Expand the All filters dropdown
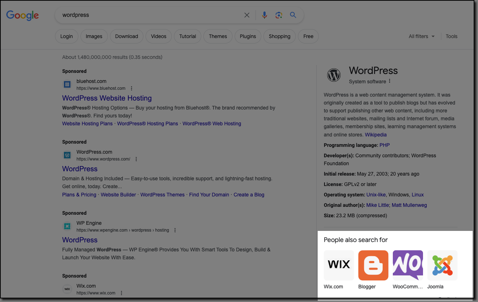Image resolution: width=478 pixels, height=302 pixels. (x=422, y=36)
